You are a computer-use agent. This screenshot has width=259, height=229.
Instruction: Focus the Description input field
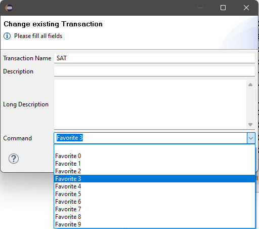(154, 71)
